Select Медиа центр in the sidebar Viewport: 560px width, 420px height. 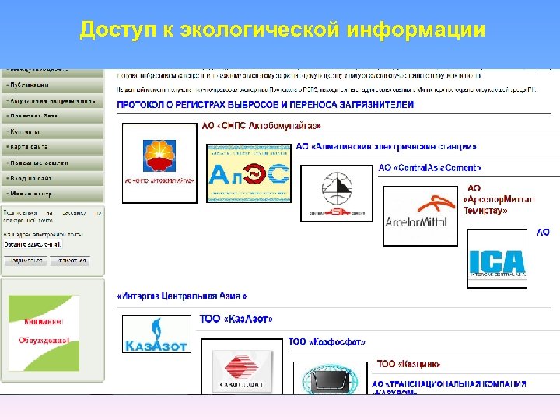52,194
